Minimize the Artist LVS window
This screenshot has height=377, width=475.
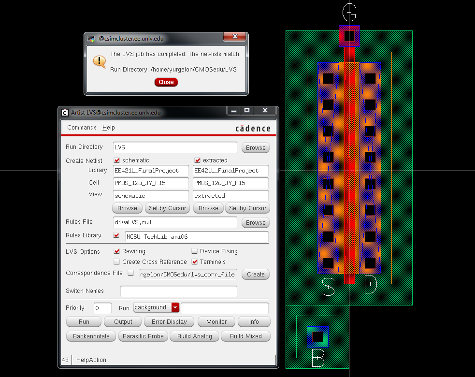(233, 111)
